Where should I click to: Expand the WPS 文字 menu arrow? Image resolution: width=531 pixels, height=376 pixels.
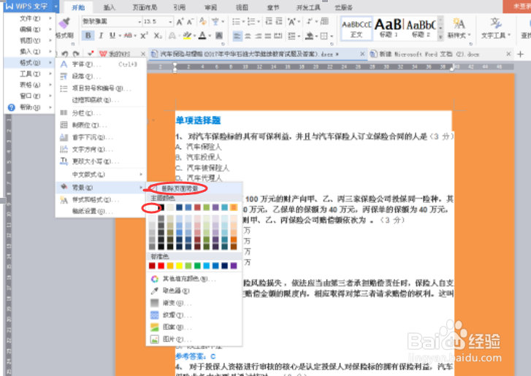56,7
